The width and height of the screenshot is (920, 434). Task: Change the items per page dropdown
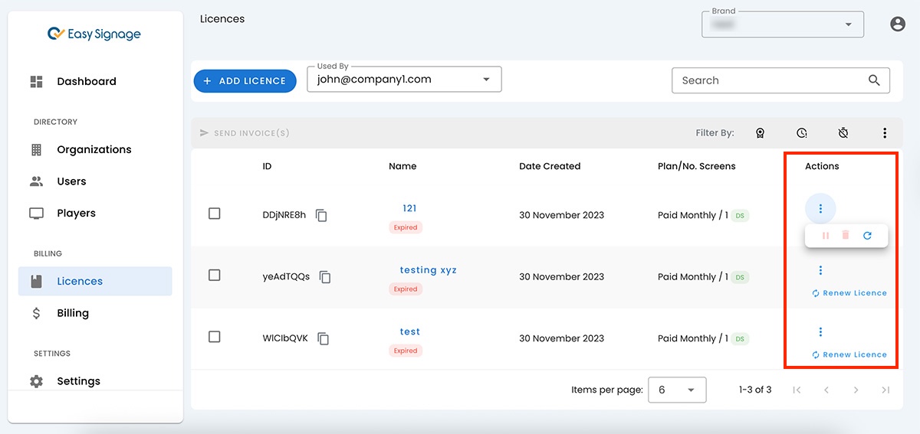tap(676, 390)
